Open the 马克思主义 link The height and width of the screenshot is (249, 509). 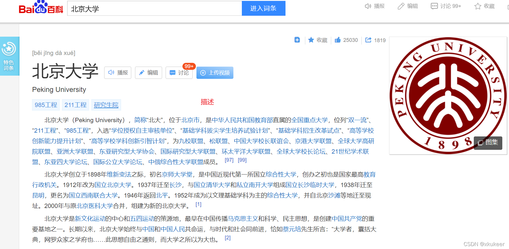pos(243,219)
